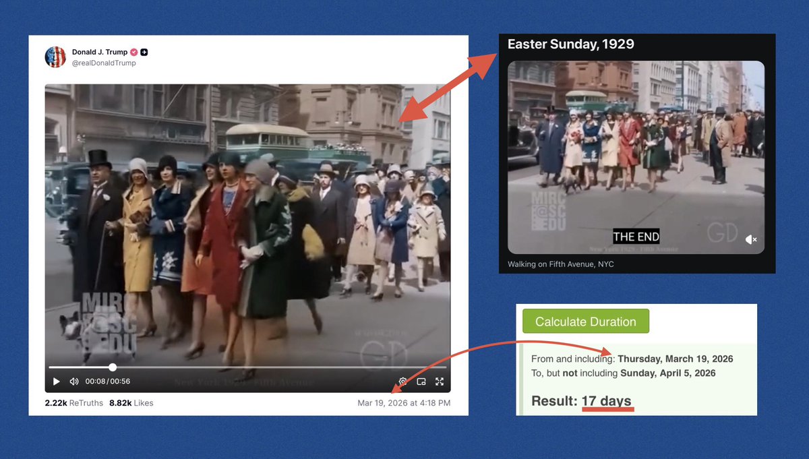Click the Calculate Duration button

coord(586,322)
